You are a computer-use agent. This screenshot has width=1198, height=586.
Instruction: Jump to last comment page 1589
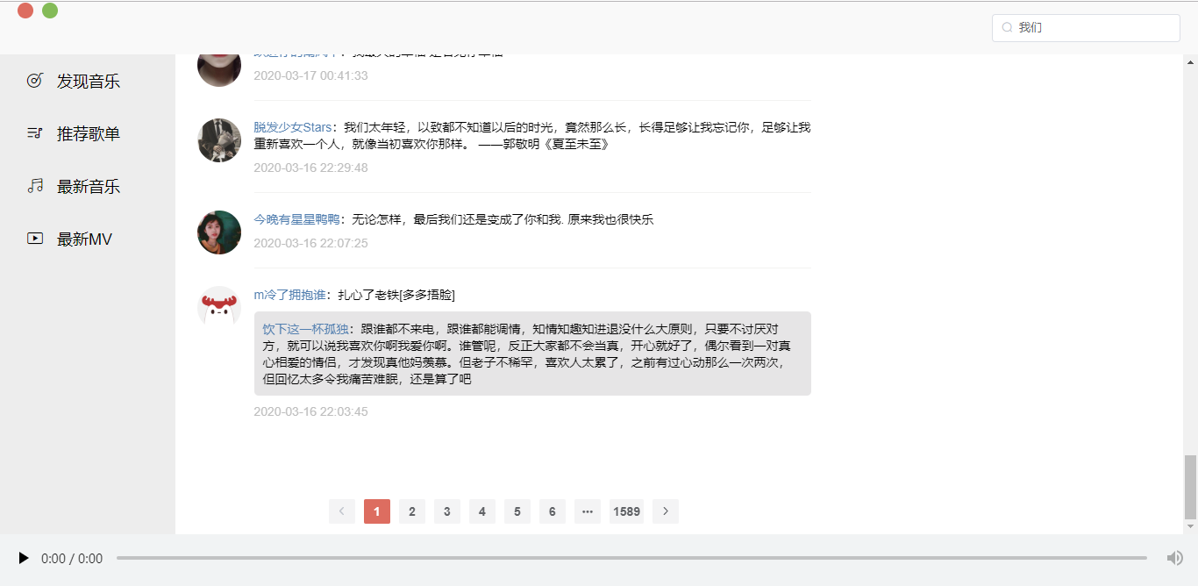(x=626, y=511)
